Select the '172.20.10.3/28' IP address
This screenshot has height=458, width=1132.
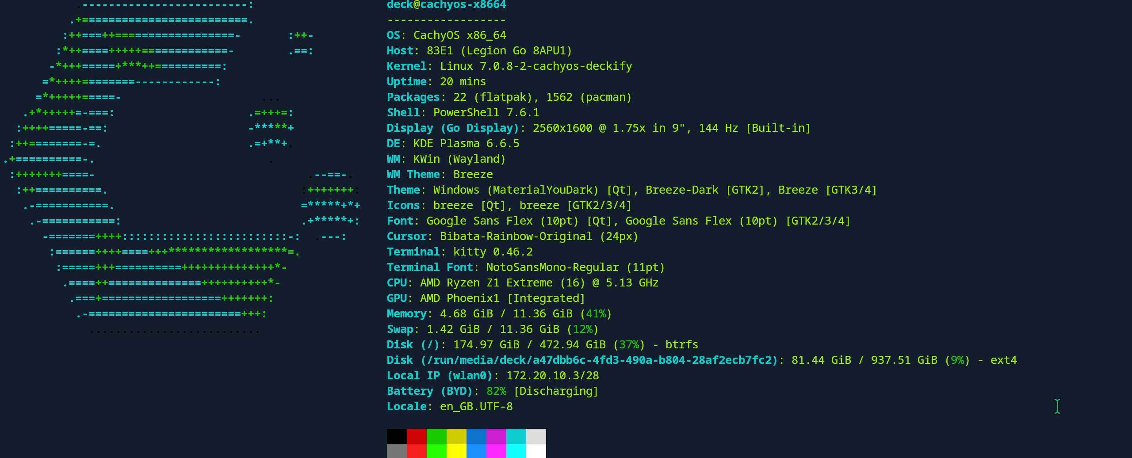tap(552, 376)
